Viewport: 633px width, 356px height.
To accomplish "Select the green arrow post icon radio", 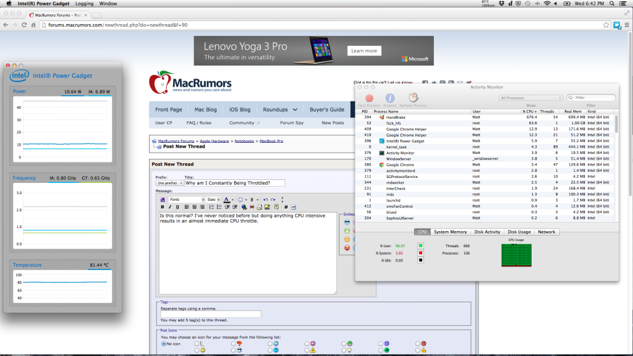I will (381, 350).
